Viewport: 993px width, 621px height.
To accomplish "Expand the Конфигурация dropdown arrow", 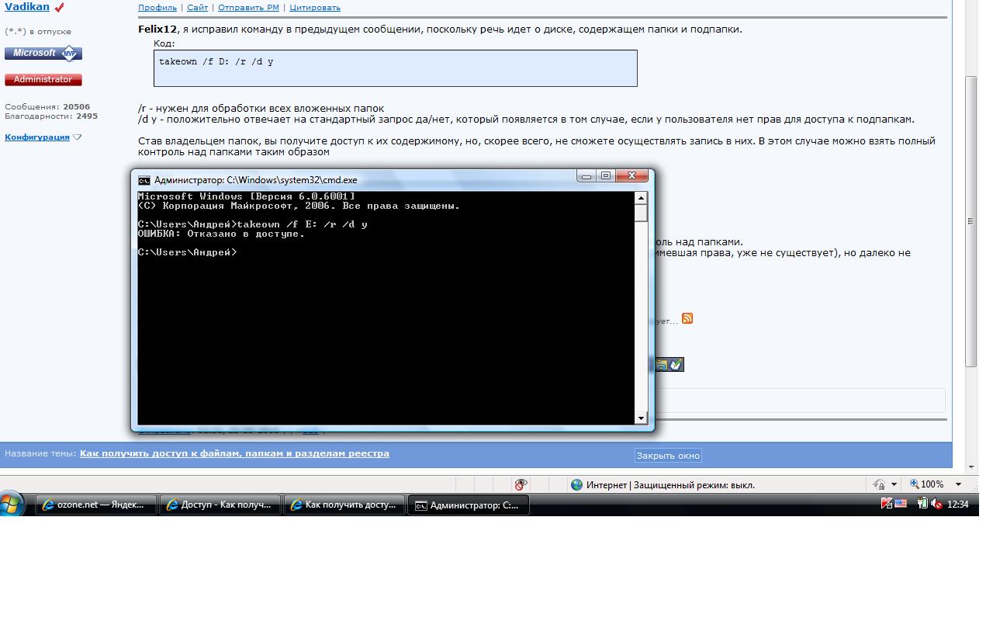I will coord(77,137).
